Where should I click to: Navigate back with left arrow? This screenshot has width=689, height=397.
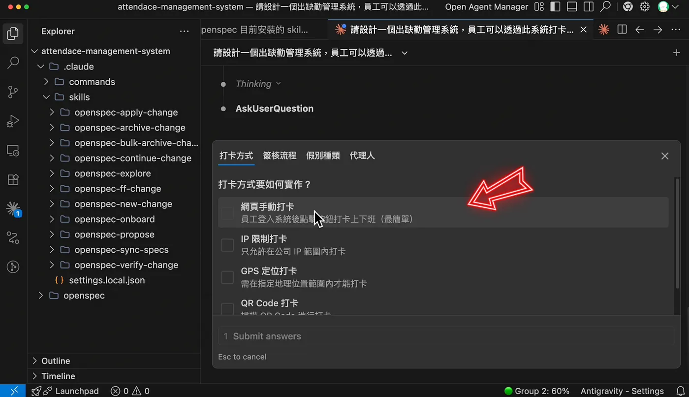640,30
